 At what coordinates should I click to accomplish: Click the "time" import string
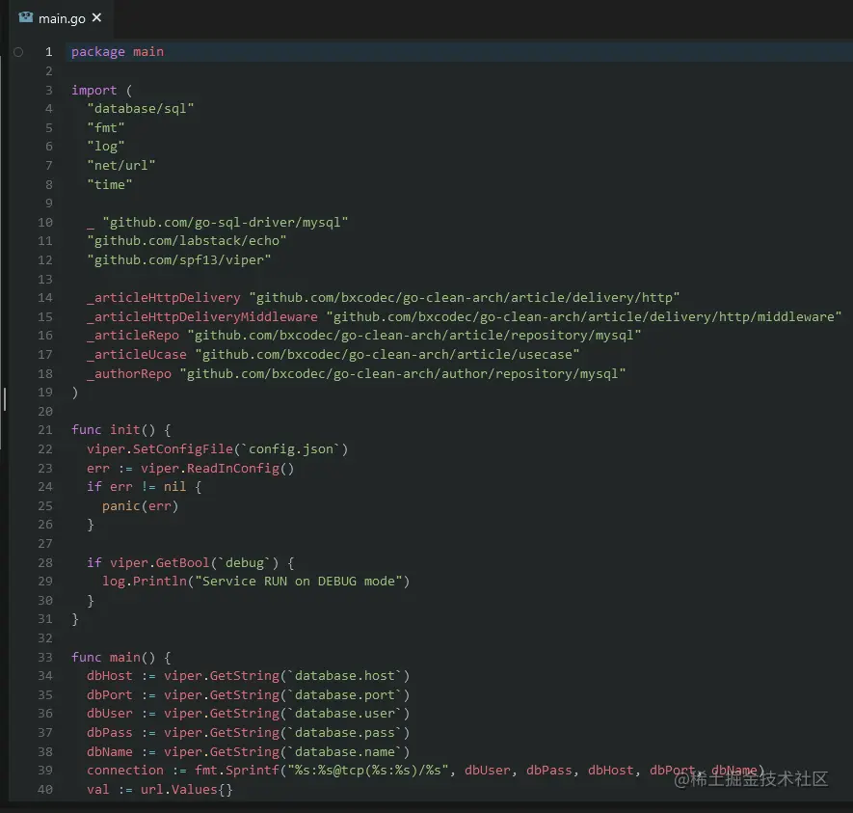(x=109, y=184)
